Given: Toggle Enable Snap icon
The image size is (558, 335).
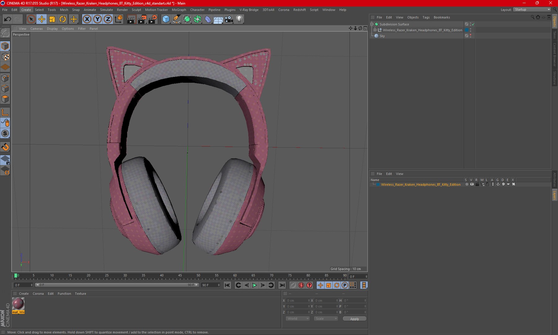Looking at the screenshot, I should [5, 147].
